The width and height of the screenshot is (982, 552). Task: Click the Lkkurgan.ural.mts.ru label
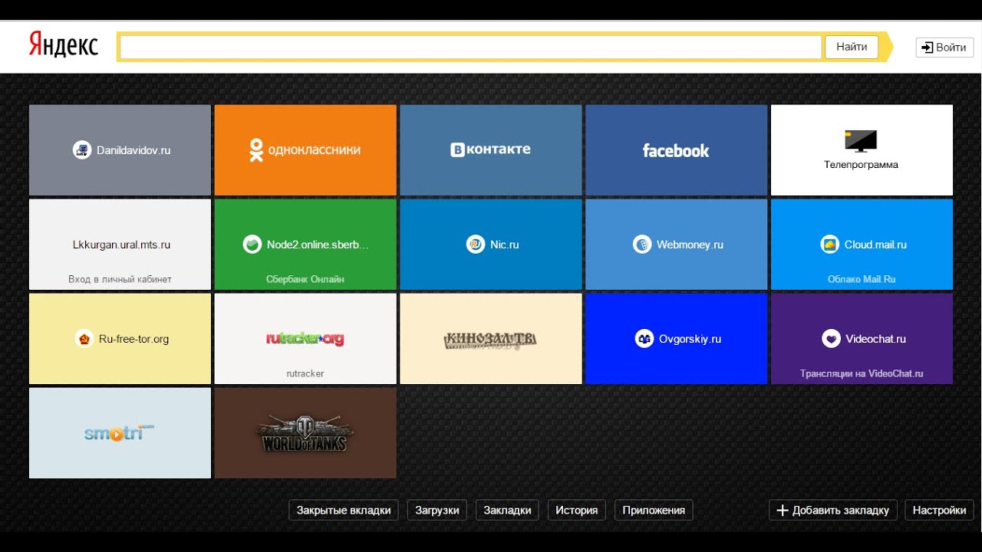(121, 245)
